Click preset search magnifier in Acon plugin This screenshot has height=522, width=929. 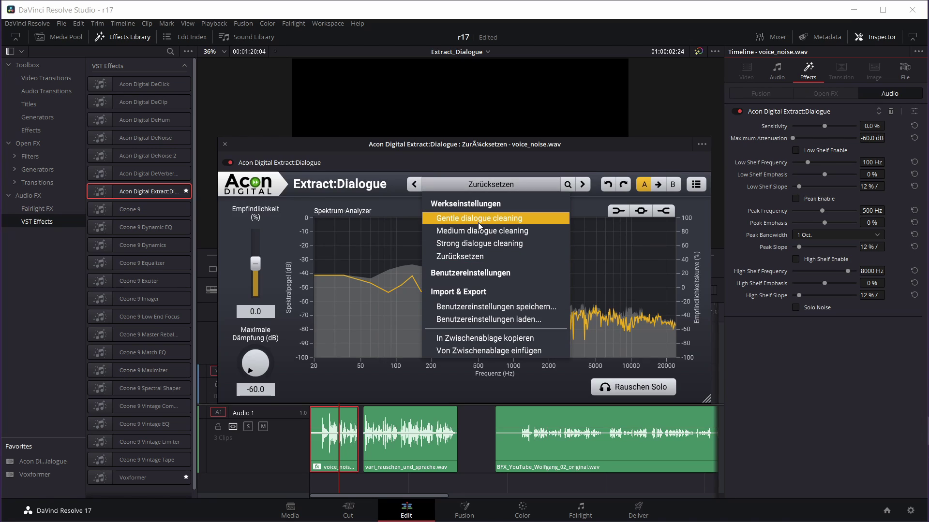point(568,184)
